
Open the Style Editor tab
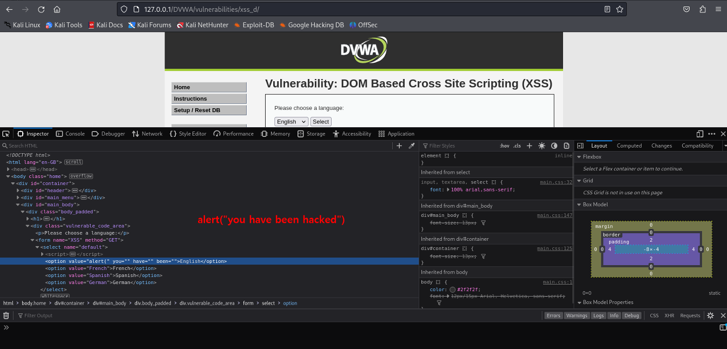(188, 134)
